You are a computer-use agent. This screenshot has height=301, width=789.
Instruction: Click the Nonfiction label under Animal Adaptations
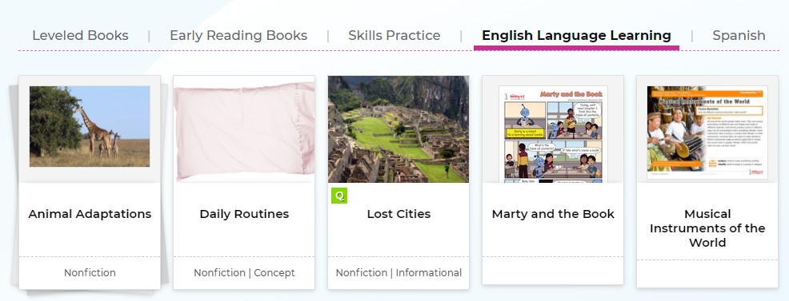[90, 273]
